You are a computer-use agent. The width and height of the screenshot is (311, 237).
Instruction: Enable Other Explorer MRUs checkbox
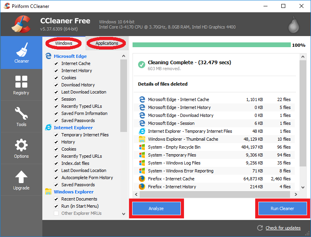(56, 213)
